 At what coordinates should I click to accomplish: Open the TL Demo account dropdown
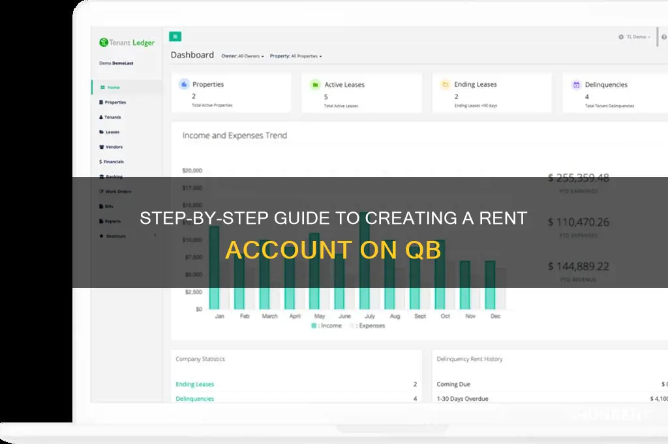pos(638,37)
